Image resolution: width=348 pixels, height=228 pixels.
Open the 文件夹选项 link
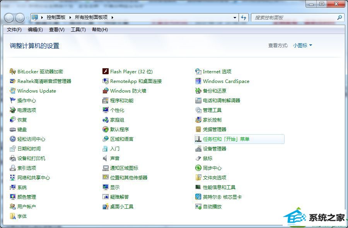215,177
